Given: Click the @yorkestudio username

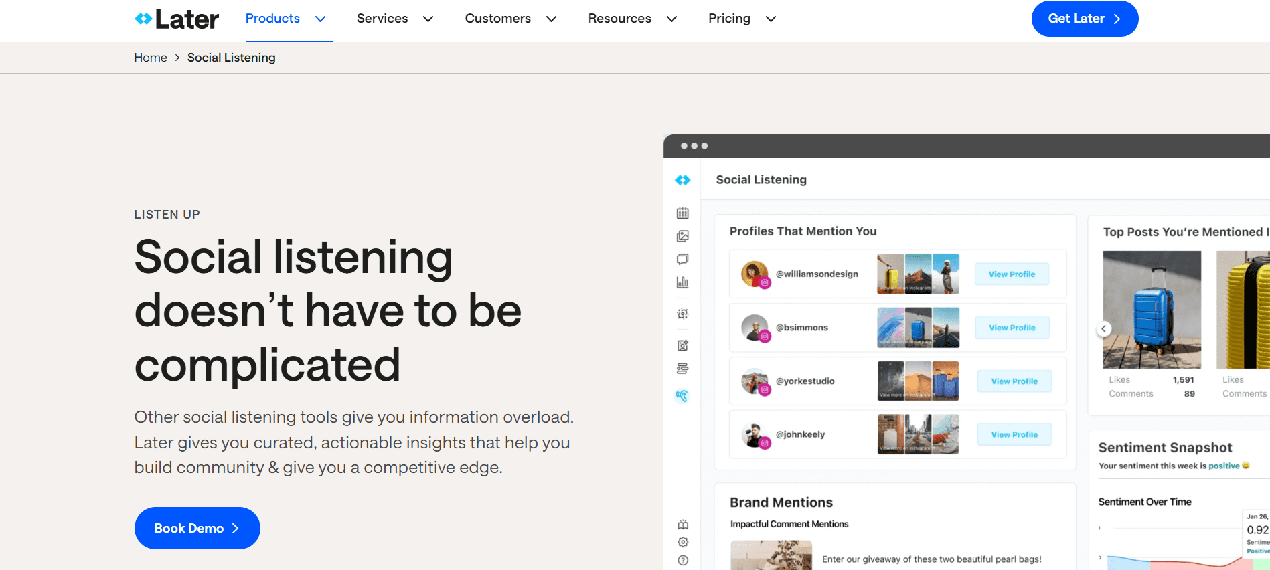Looking at the screenshot, I should [x=805, y=381].
